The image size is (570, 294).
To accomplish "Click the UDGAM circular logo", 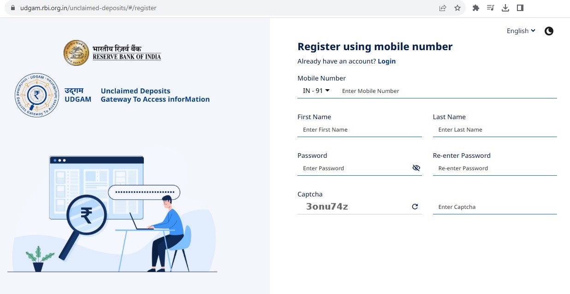I will (x=36, y=95).
